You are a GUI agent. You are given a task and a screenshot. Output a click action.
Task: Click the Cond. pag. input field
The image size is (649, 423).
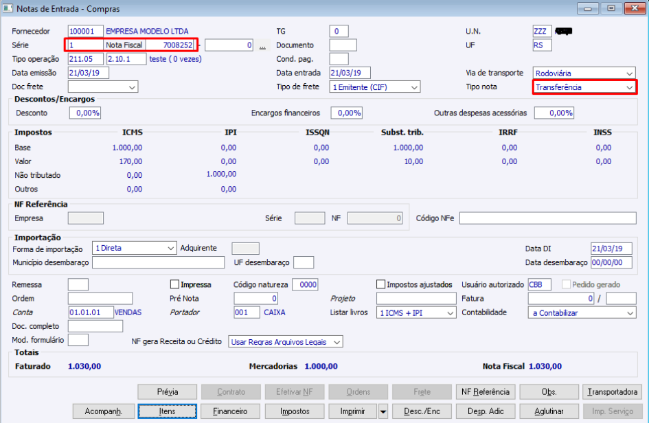click(x=339, y=59)
